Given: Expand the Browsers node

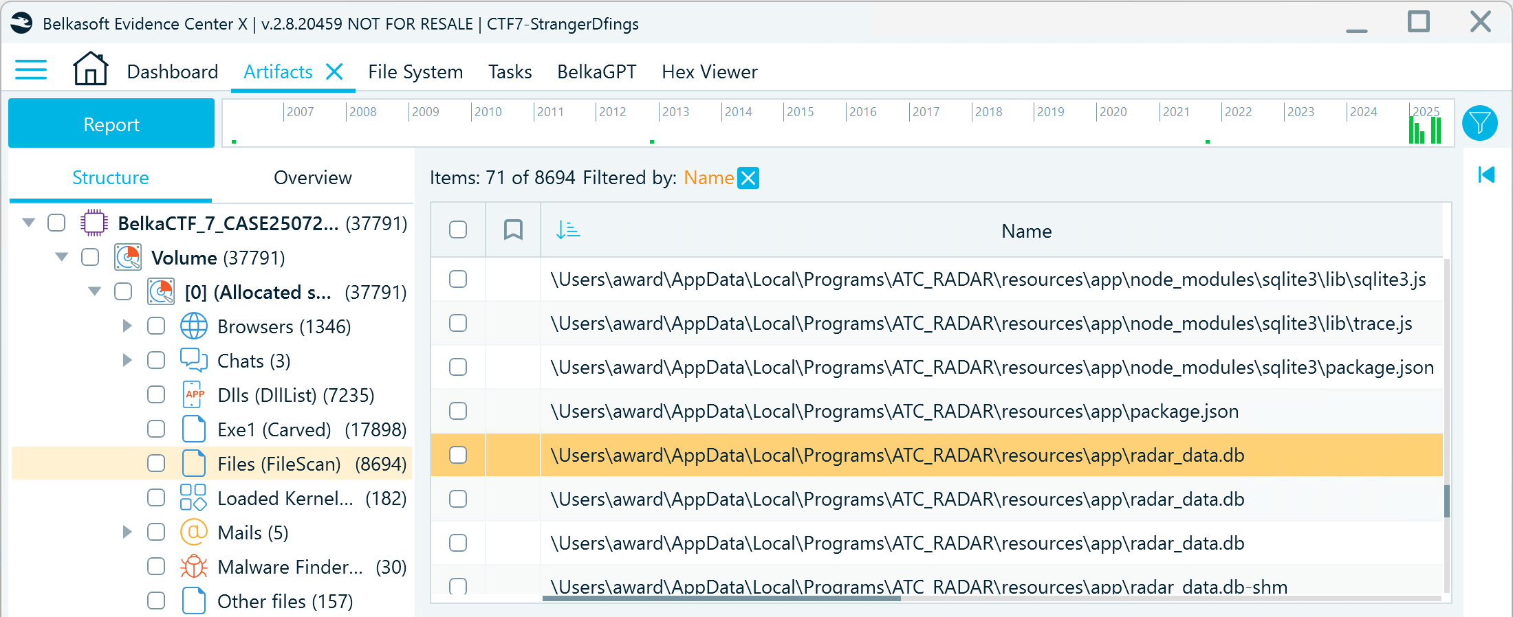Looking at the screenshot, I should [127, 326].
